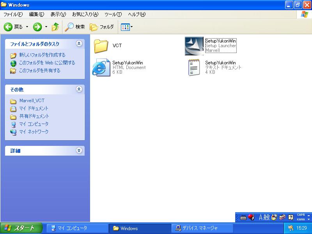Viewport: 312px width, 234px height.
Task: Click the system tray icon beside clock
Action: tap(291, 228)
